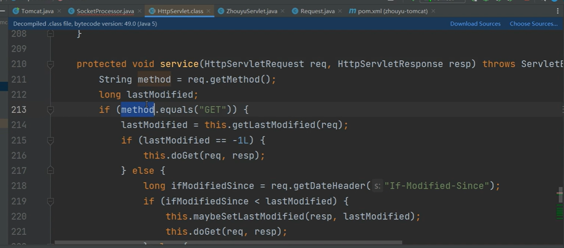Click the horizontal scrollbar at editor bottom
This screenshot has width=564, height=248.
pyautogui.click(x=228, y=243)
